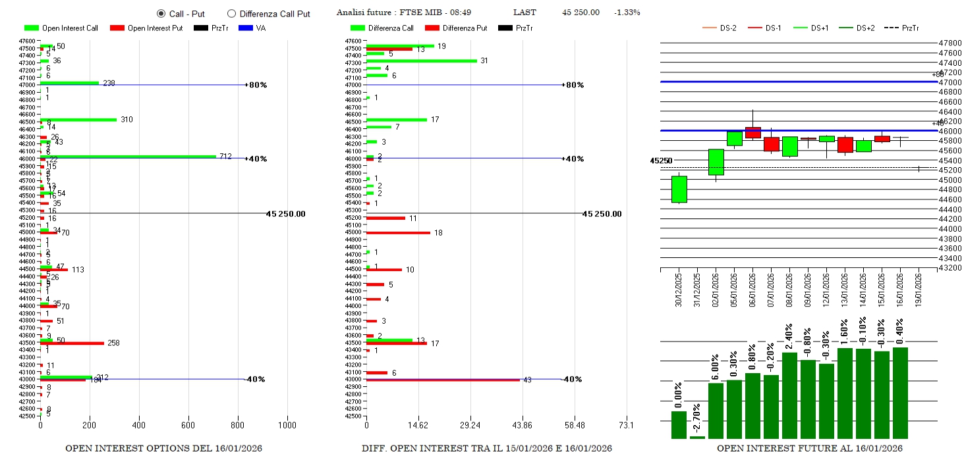Click the 712 call bar at strike 46000
Screen dimensions: 964x458
128,157
